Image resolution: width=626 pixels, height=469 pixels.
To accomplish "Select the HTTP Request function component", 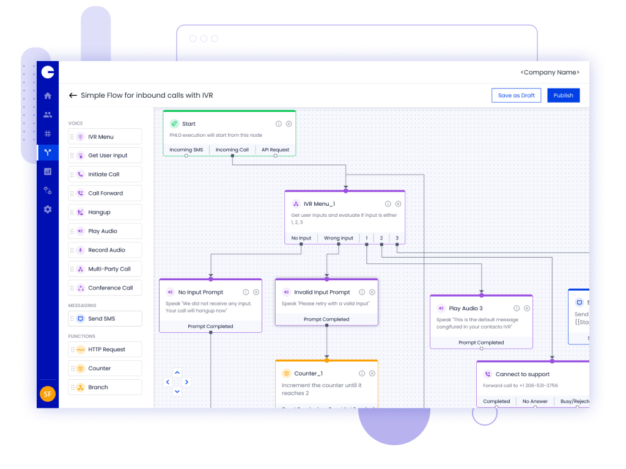I will pos(106,349).
